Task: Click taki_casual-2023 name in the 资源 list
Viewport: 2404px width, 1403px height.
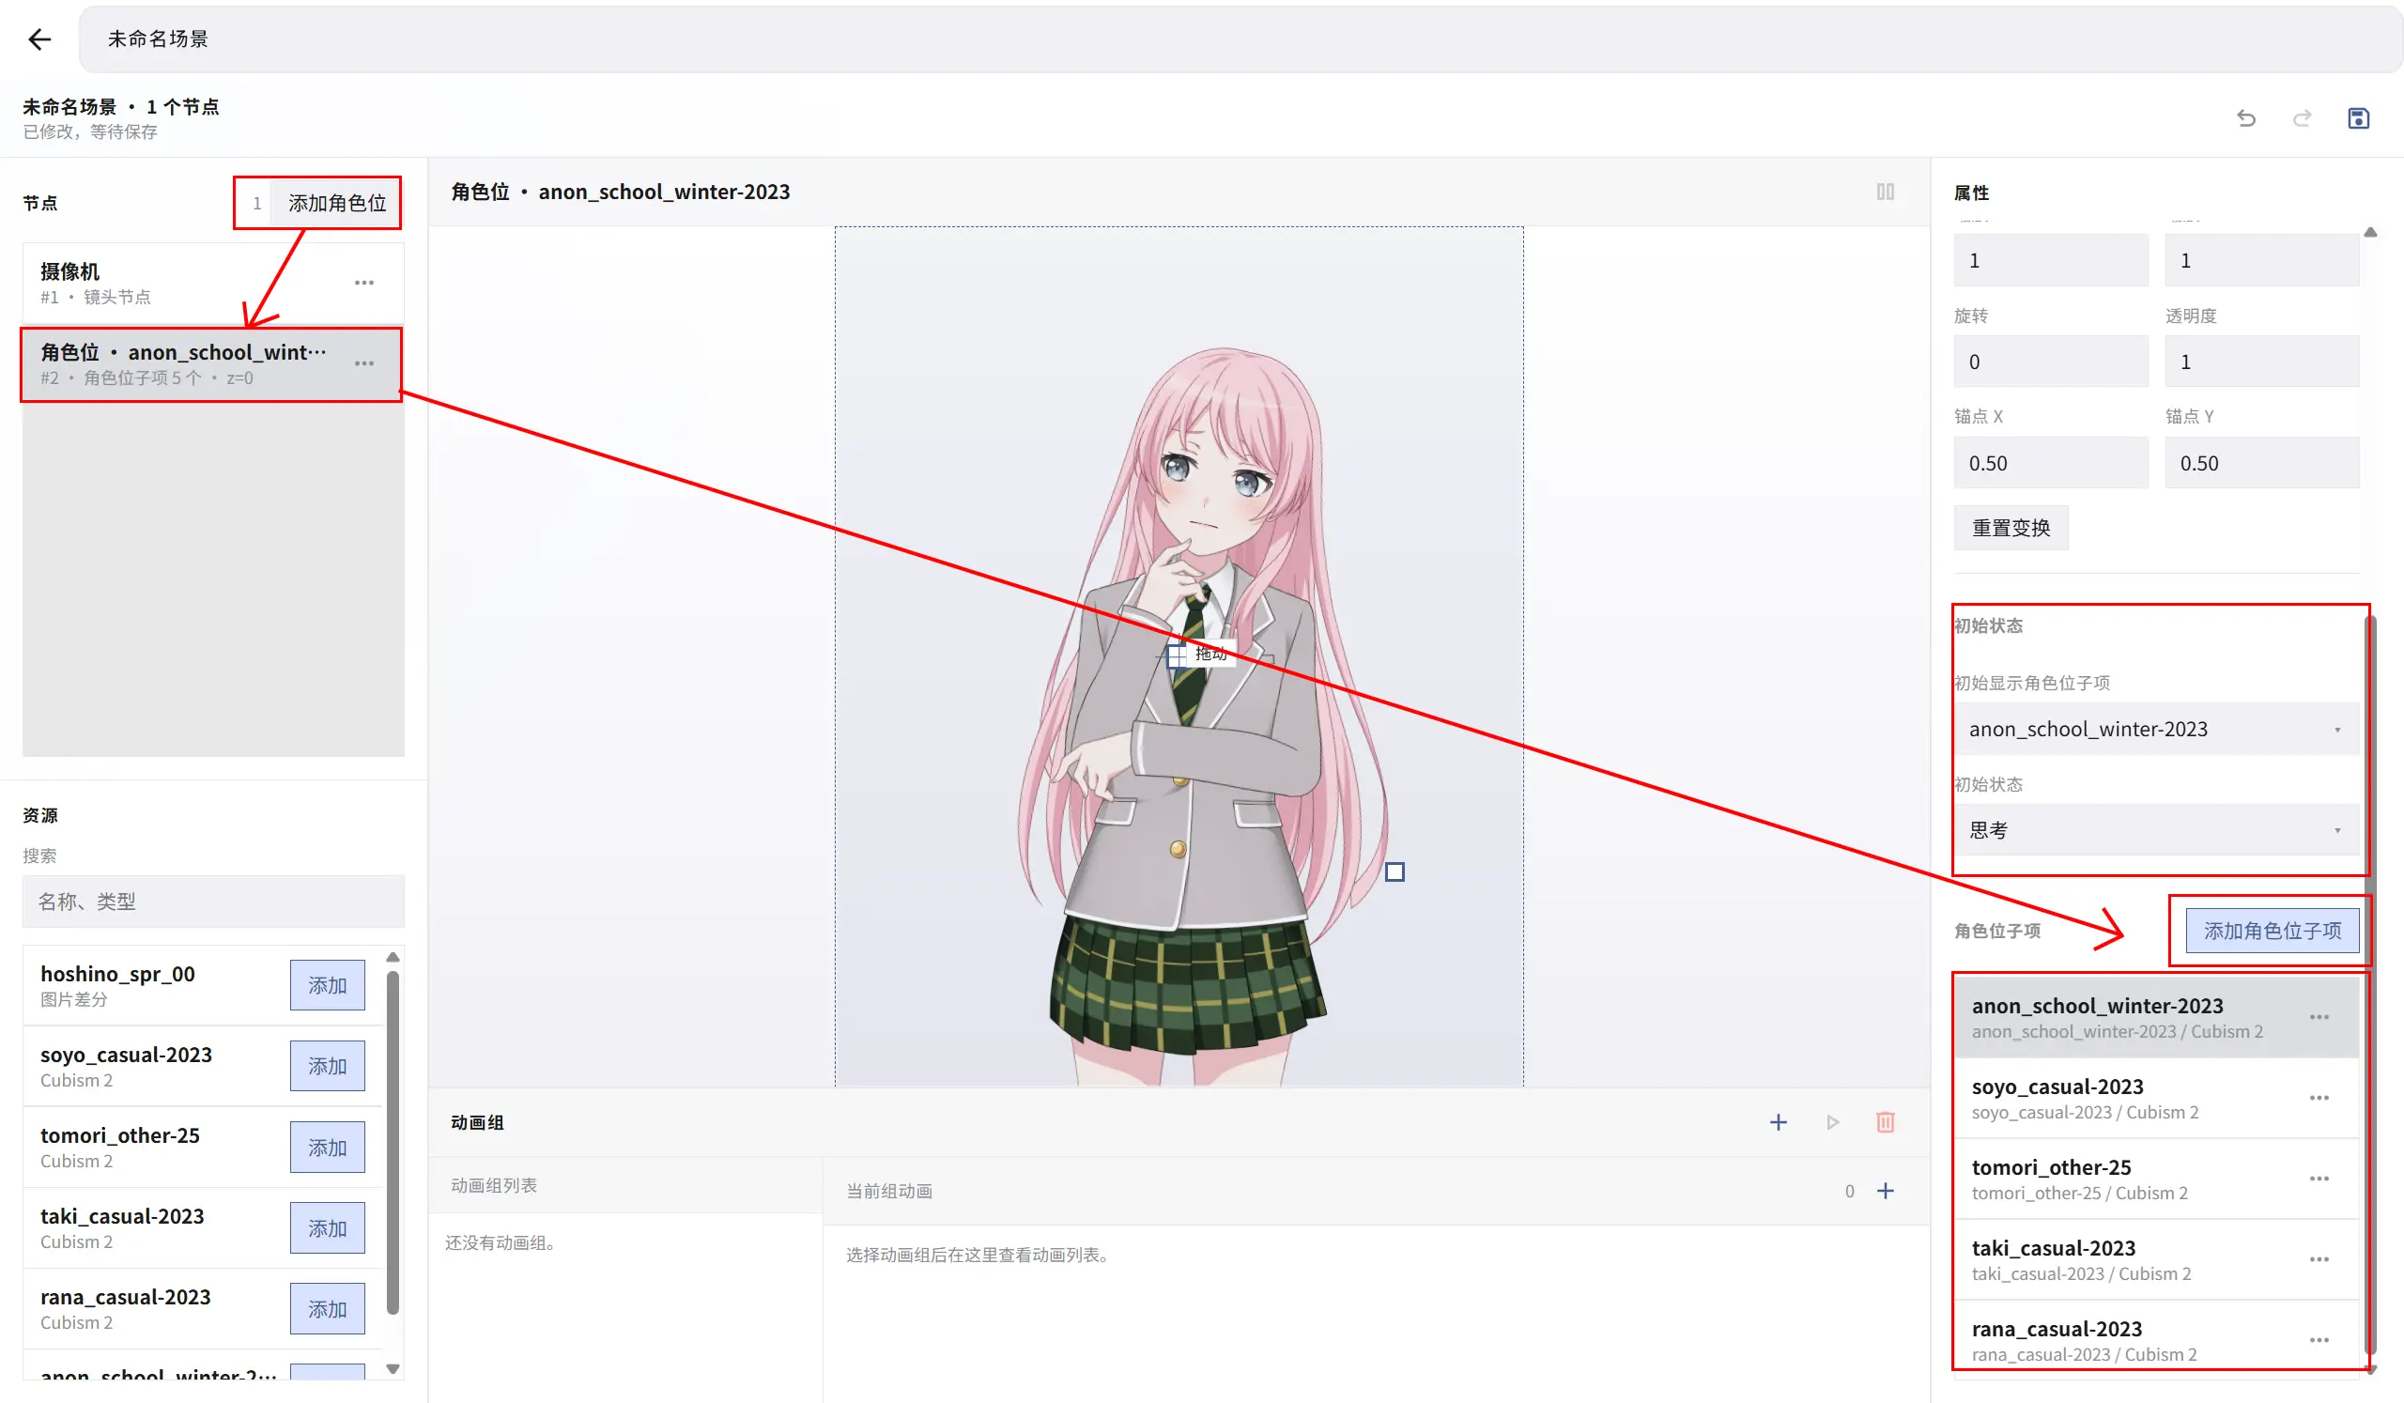Action: pos(122,1217)
